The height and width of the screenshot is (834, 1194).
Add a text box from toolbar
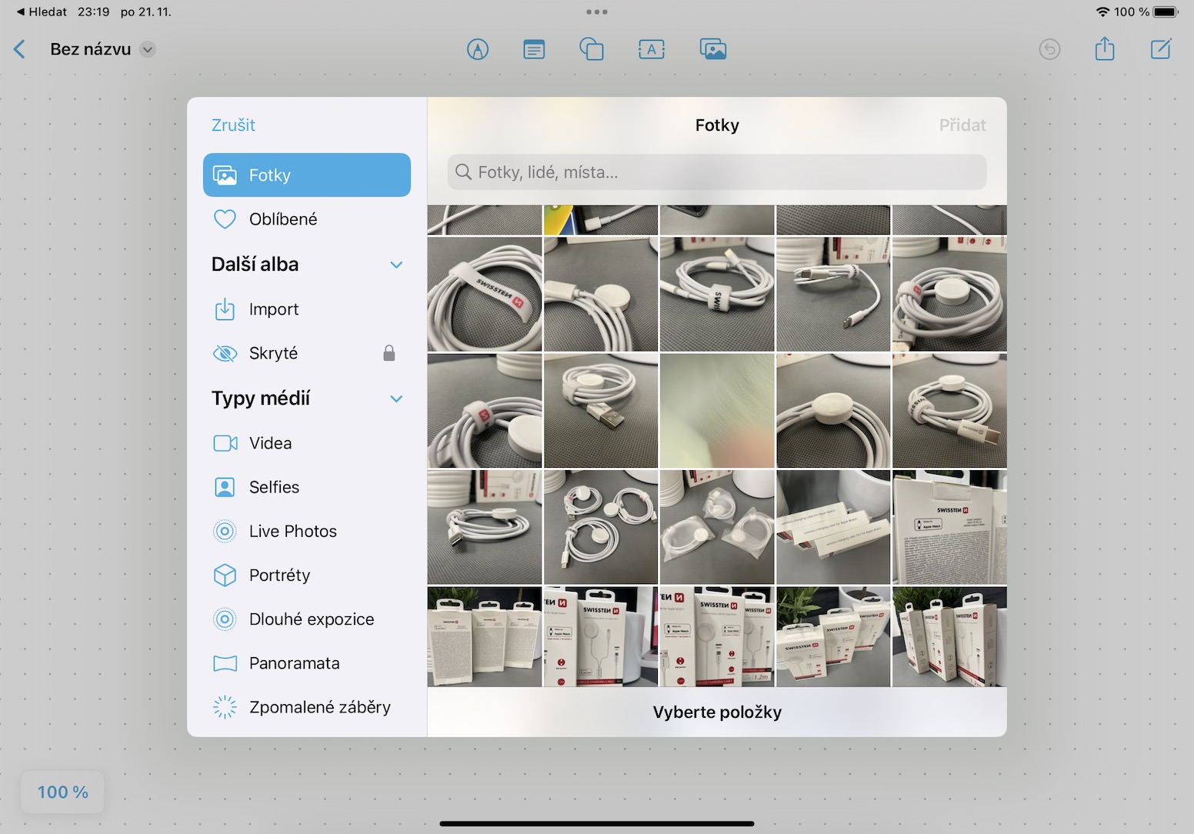(x=652, y=49)
